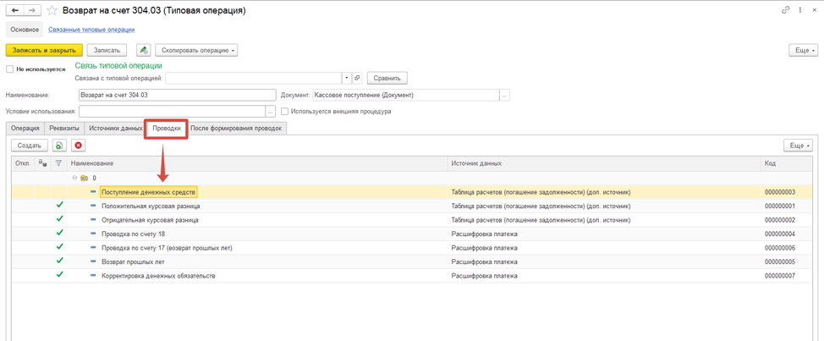824x341 pixels.
Task: Switch to the Реквизиты tab
Action: click(64, 129)
